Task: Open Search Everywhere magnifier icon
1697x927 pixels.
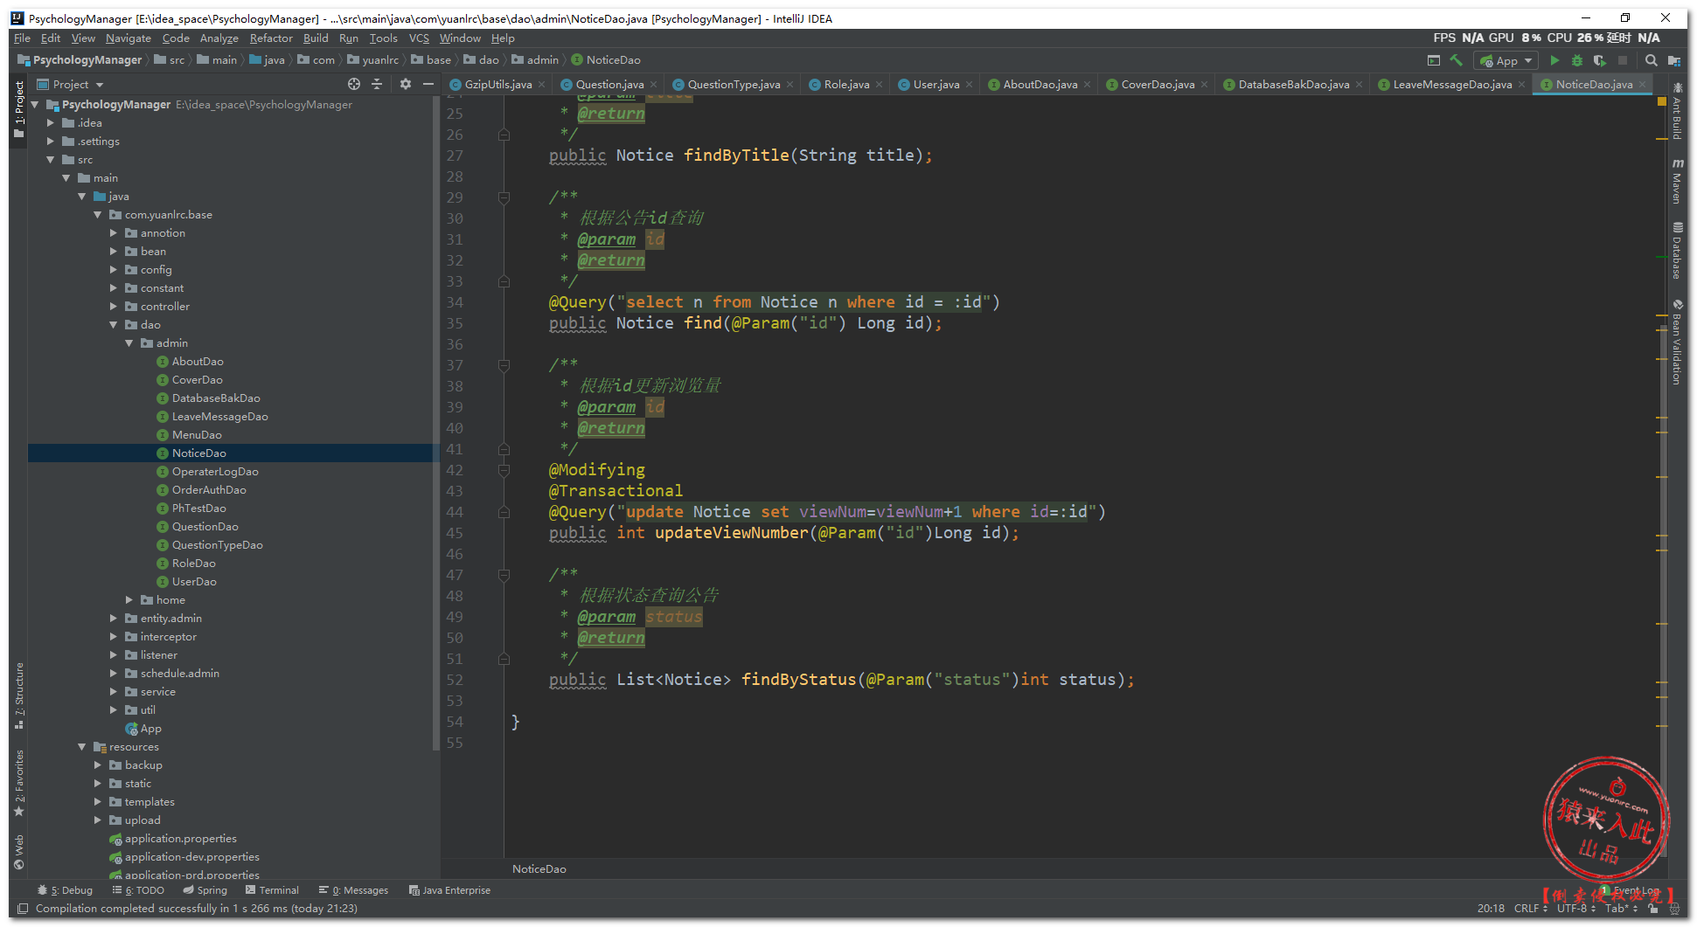Action: (x=1651, y=60)
